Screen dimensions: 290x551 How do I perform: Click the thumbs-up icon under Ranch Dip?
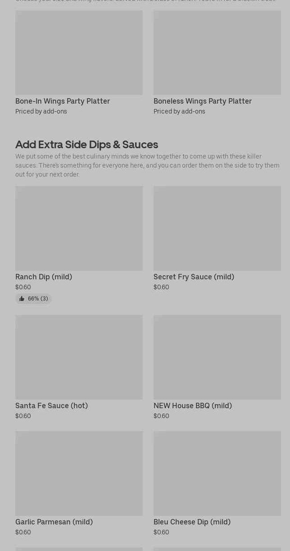coord(22,299)
